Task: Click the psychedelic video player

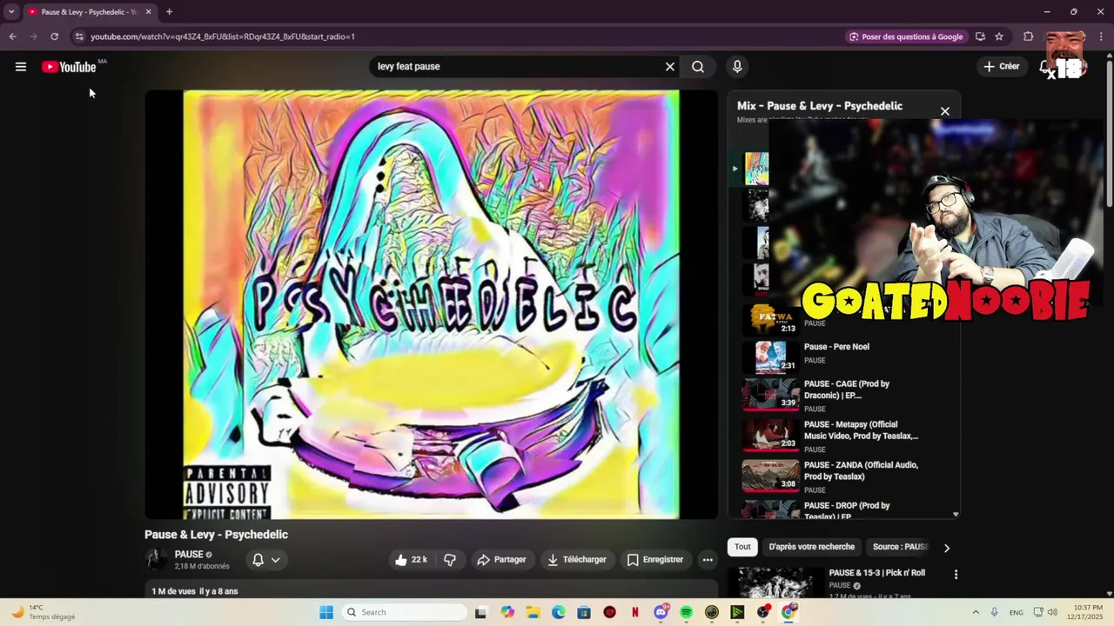Action: pyautogui.click(x=431, y=304)
